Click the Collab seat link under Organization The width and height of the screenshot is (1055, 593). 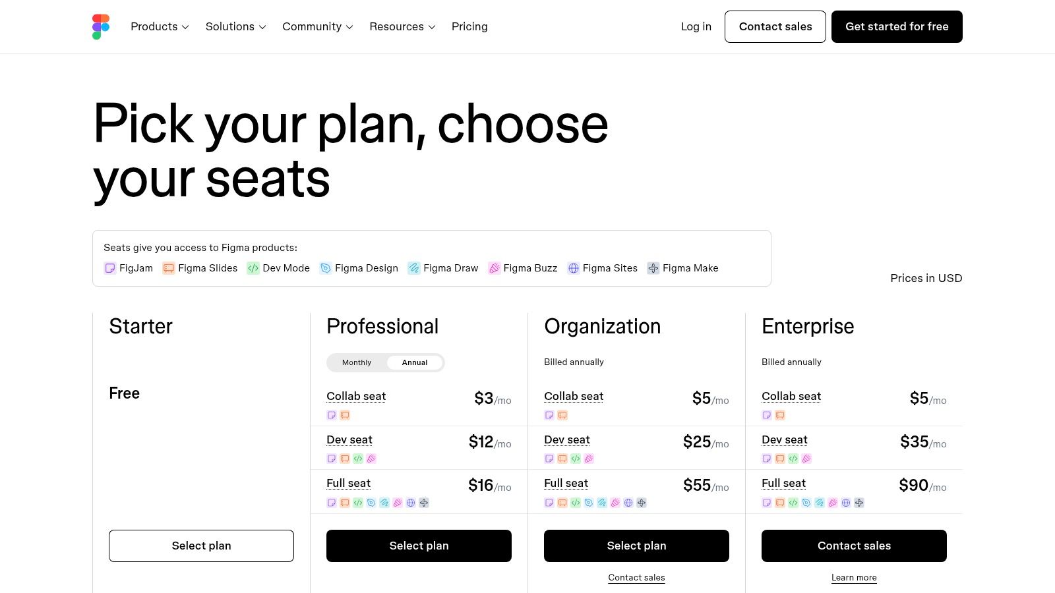coord(574,396)
